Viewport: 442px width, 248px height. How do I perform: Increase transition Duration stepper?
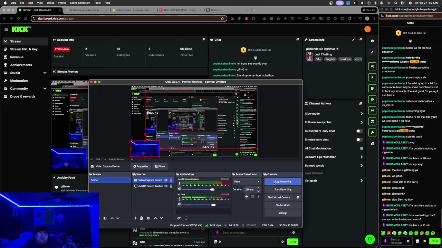pos(258,188)
